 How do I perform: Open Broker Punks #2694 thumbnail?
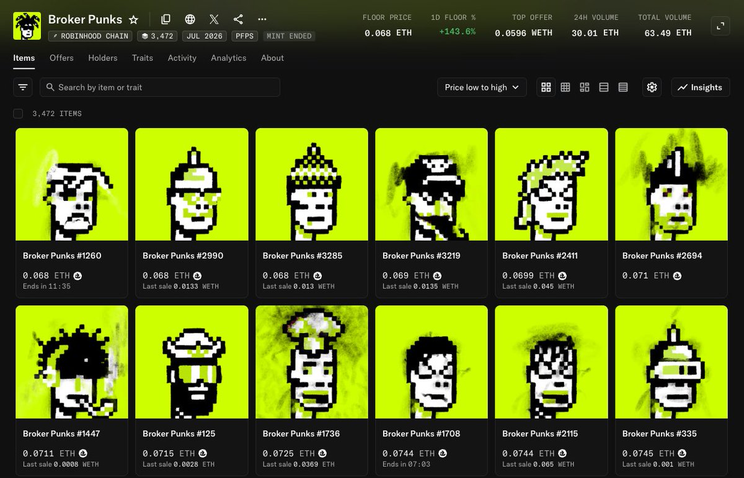pos(671,184)
